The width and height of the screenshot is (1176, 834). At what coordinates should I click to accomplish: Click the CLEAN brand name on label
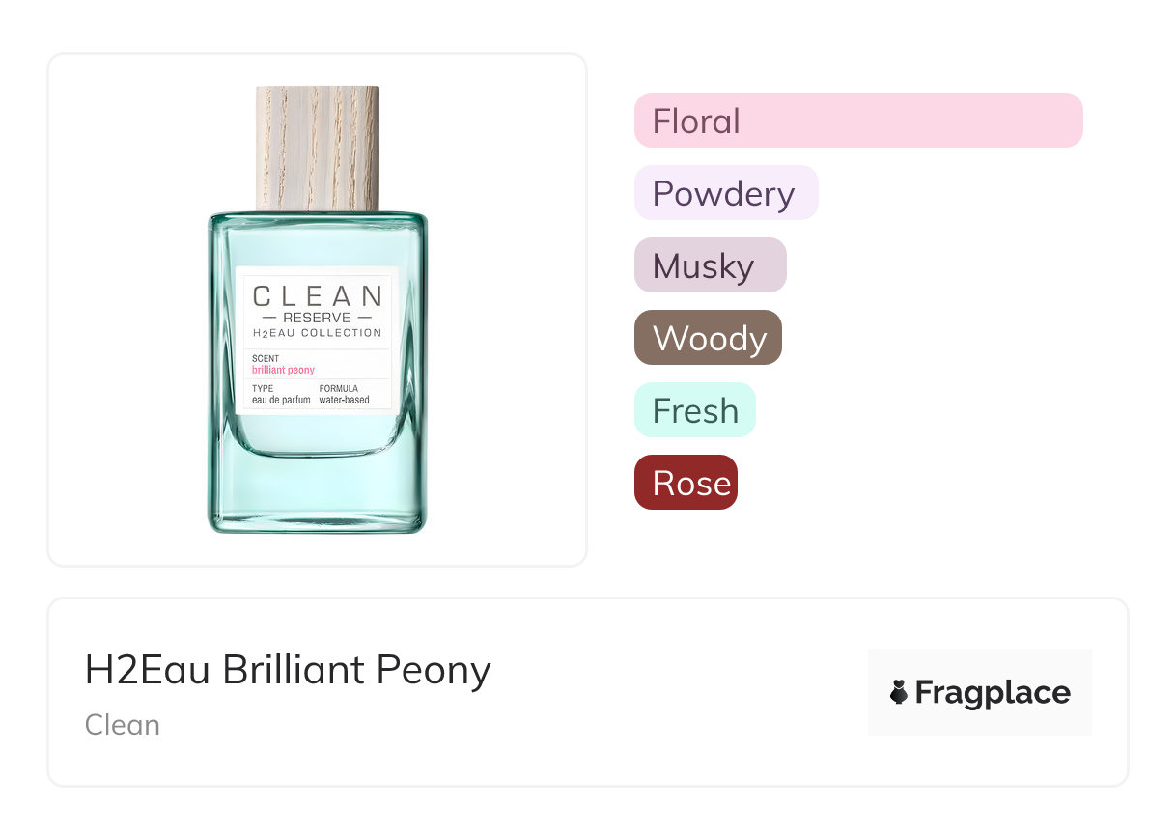coord(317,296)
